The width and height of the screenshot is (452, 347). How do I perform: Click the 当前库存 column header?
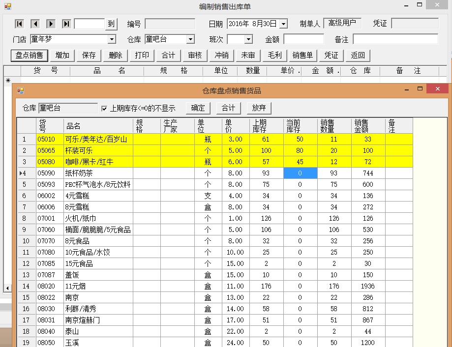tap(301, 126)
